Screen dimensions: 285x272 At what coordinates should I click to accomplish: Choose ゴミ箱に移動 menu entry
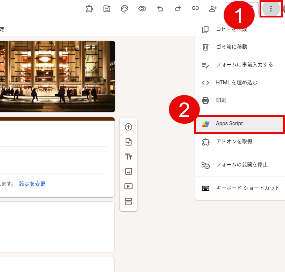coord(231,47)
